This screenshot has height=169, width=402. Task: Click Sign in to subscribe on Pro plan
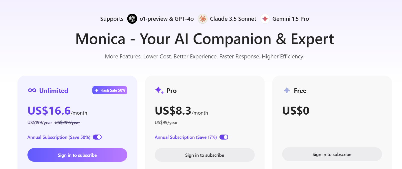pos(204,155)
